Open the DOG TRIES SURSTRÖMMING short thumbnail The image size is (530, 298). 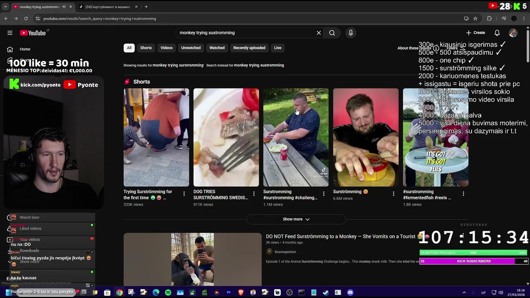coord(226,137)
